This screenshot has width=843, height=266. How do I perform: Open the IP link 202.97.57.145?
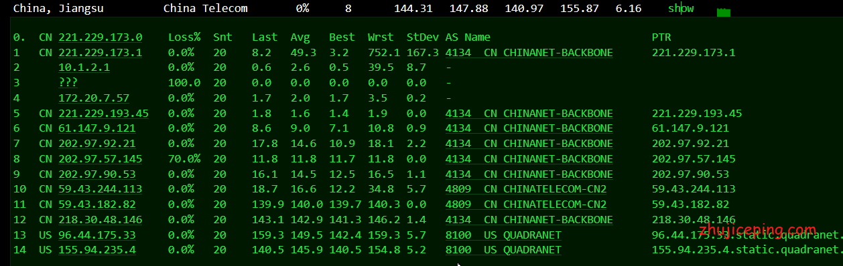pyautogui.click(x=101, y=159)
